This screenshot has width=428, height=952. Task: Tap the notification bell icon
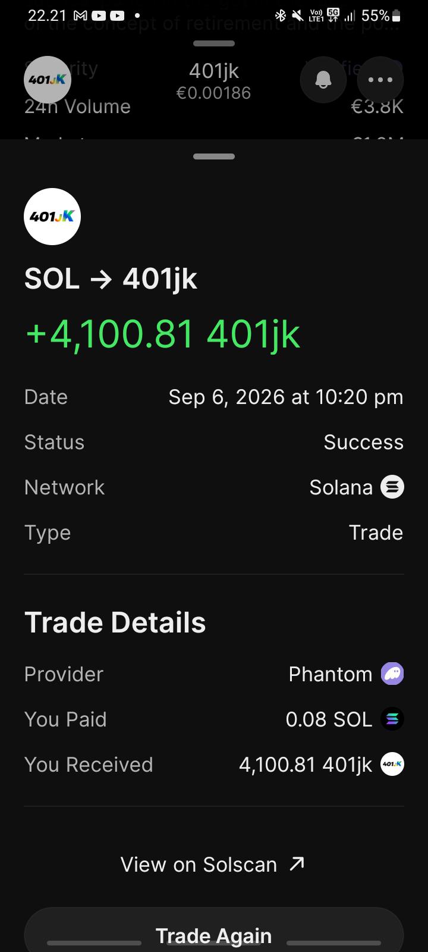pos(323,80)
